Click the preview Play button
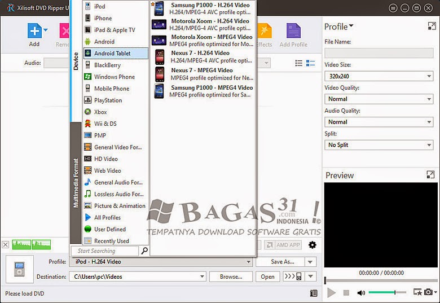 331,293
